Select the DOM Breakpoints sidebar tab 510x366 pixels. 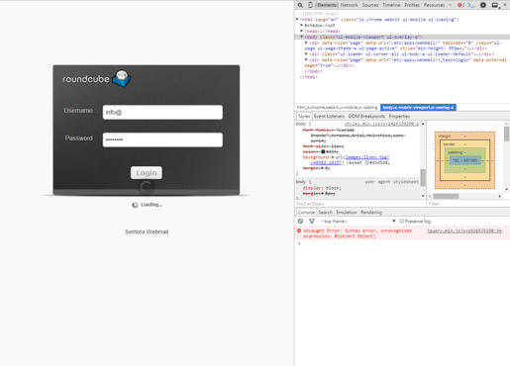point(366,117)
